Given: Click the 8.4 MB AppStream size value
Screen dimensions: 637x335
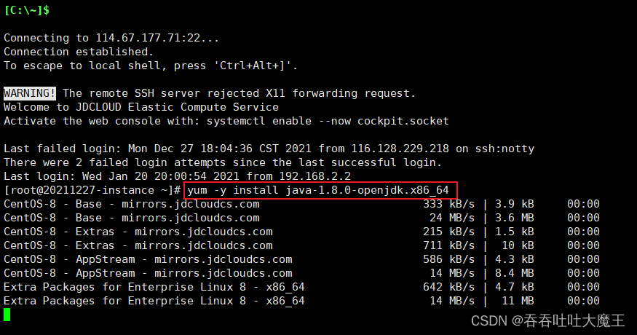Looking at the screenshot, I should point(514,273).
